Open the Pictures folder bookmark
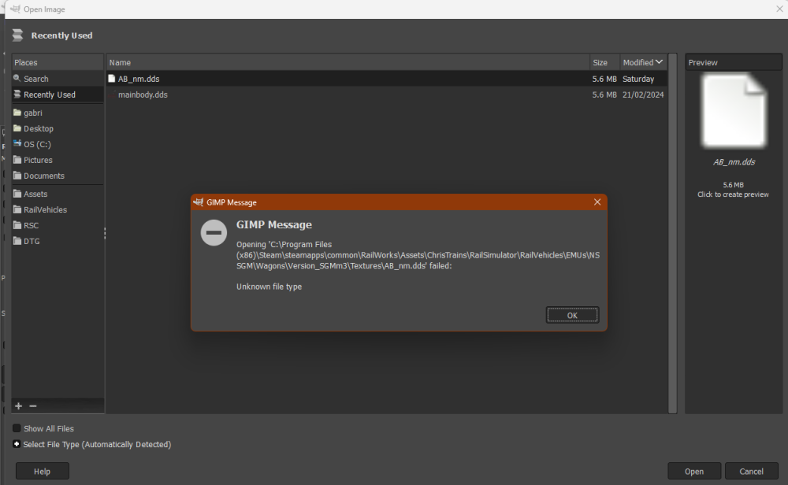 coord(38,160)
